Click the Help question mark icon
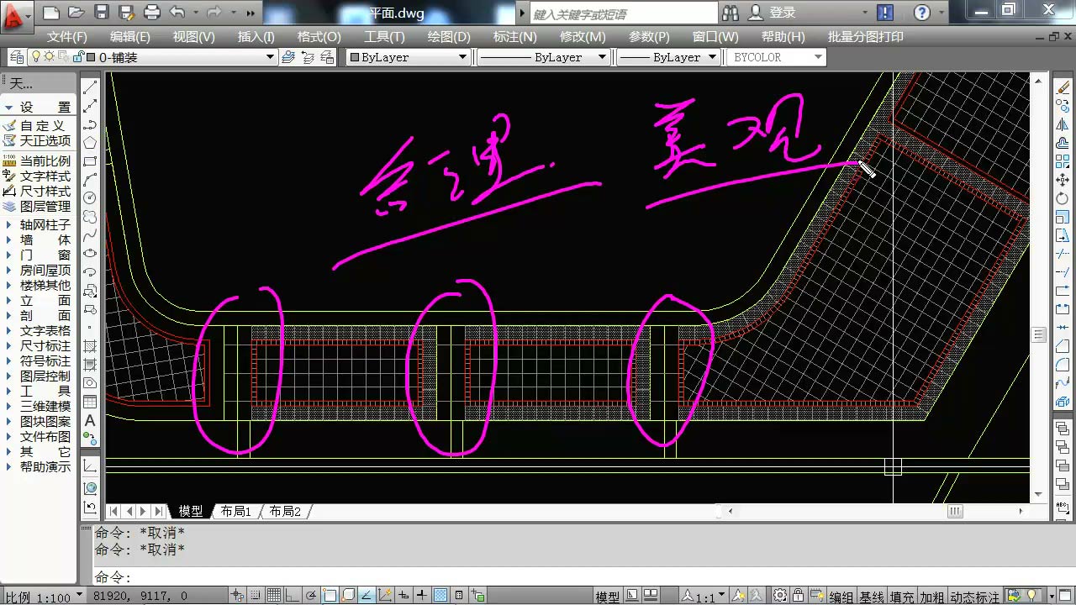 pos(922,13)
